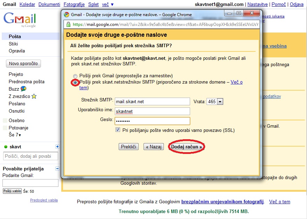
Task: Click the Osebno label color box
Action: tap(5, 120)
